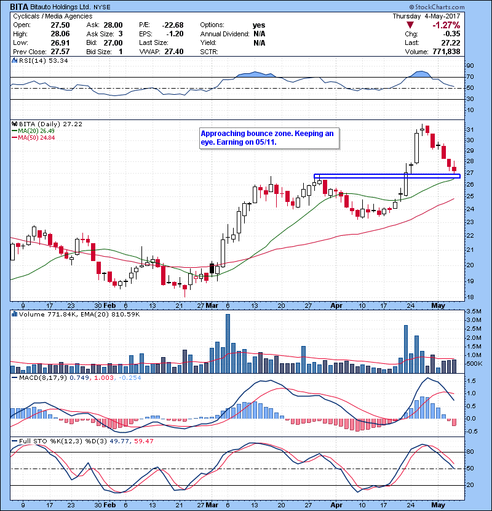Click the Chg value -0.35

451,34
